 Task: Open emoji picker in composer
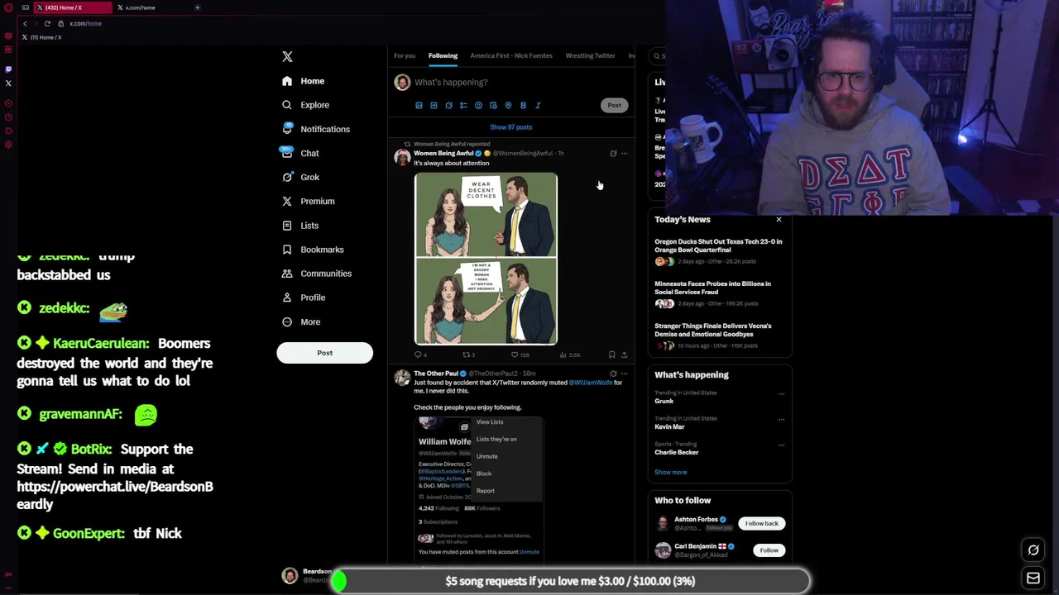tap(478, 106)
